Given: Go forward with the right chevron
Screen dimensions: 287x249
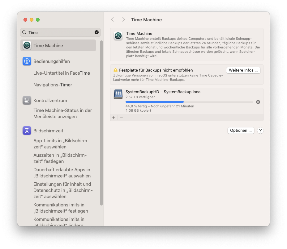Looking at the screenshot, I should (124, 19).
